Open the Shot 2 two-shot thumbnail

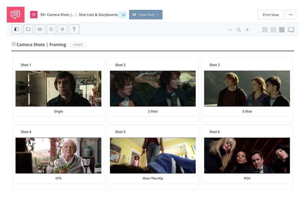click(x=153, y=89)
